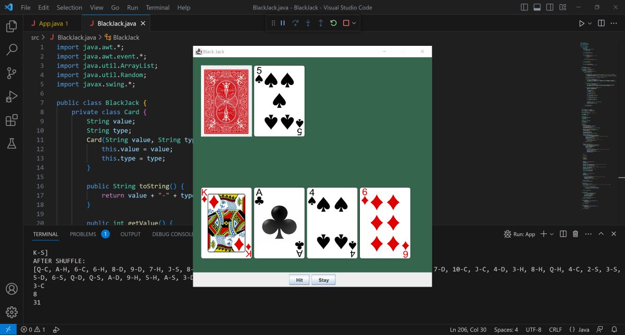625x335 pixels.
Task: Toggle the bottom Panel layout
Action: (537, 7)
